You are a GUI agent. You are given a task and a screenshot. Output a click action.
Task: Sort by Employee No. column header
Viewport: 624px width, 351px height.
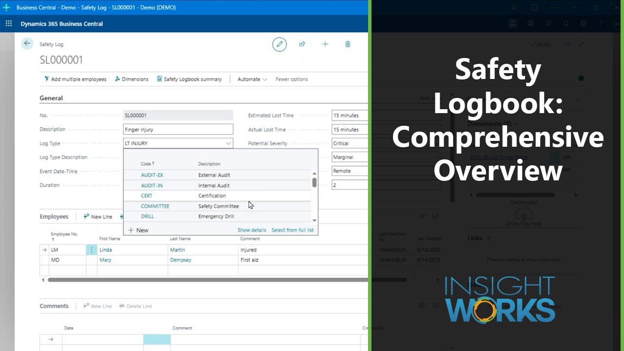pos(64,236)
